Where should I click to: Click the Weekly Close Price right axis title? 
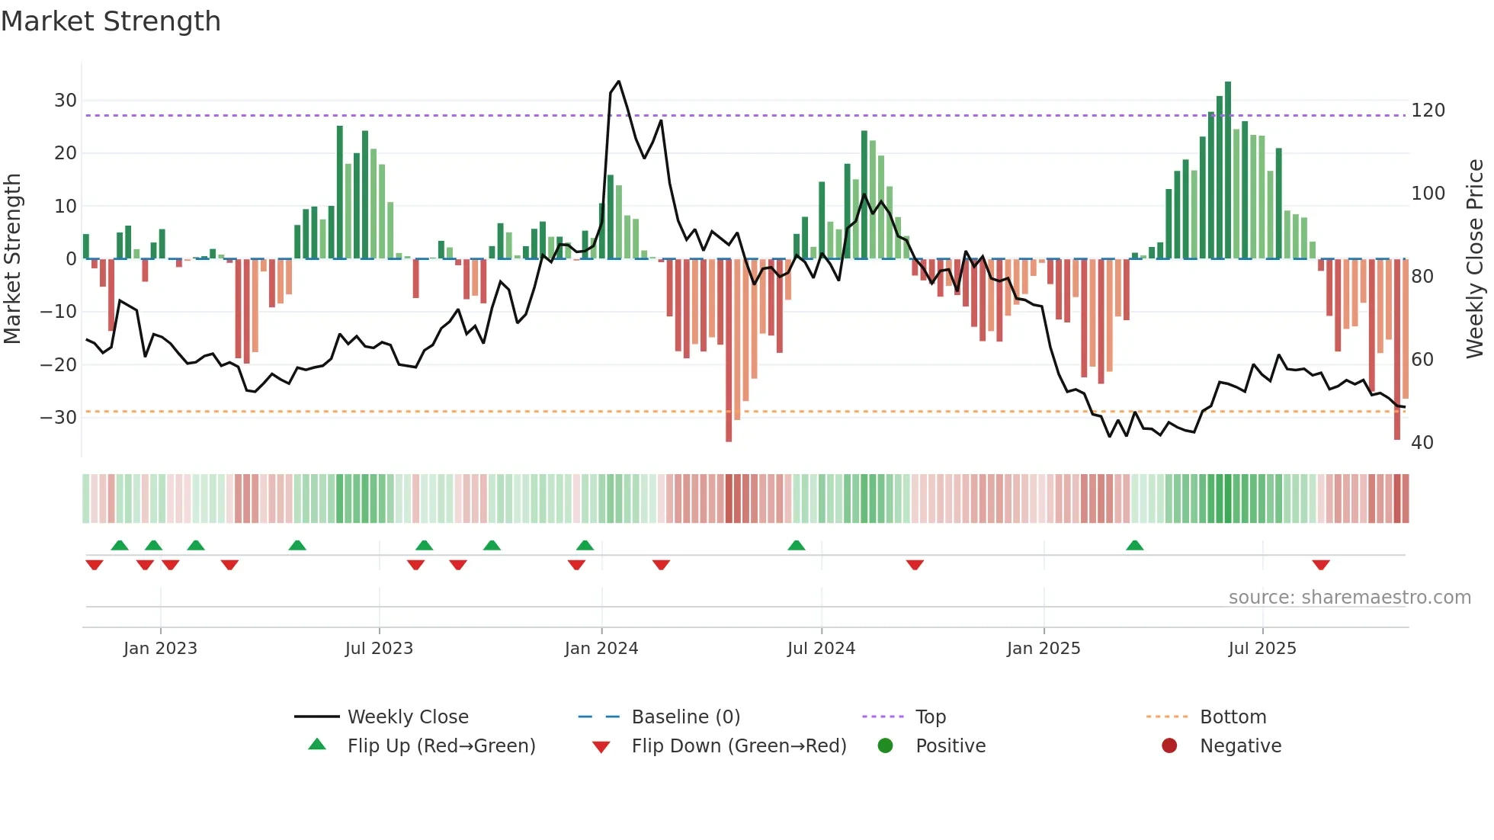tap(1475, 258)
